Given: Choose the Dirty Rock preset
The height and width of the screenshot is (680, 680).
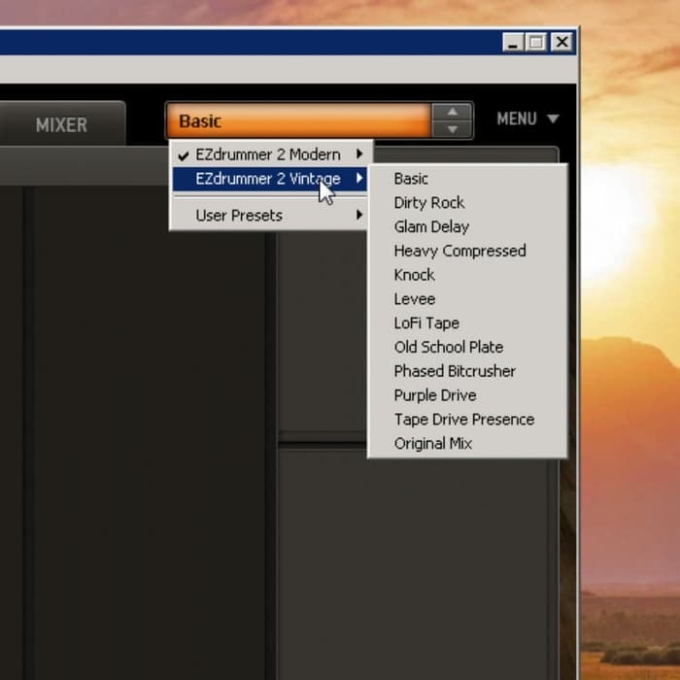Looking at the screenshot, I should click(x=467, y=202).
